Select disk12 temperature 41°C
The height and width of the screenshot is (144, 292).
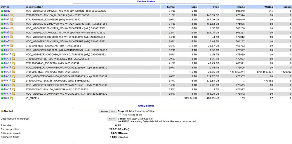coord(172,63)
